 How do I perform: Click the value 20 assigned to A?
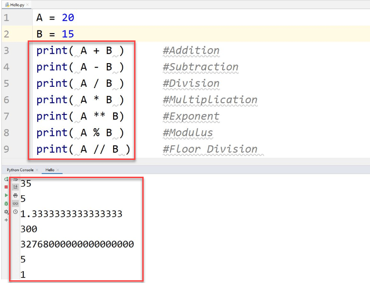(69, 17)
